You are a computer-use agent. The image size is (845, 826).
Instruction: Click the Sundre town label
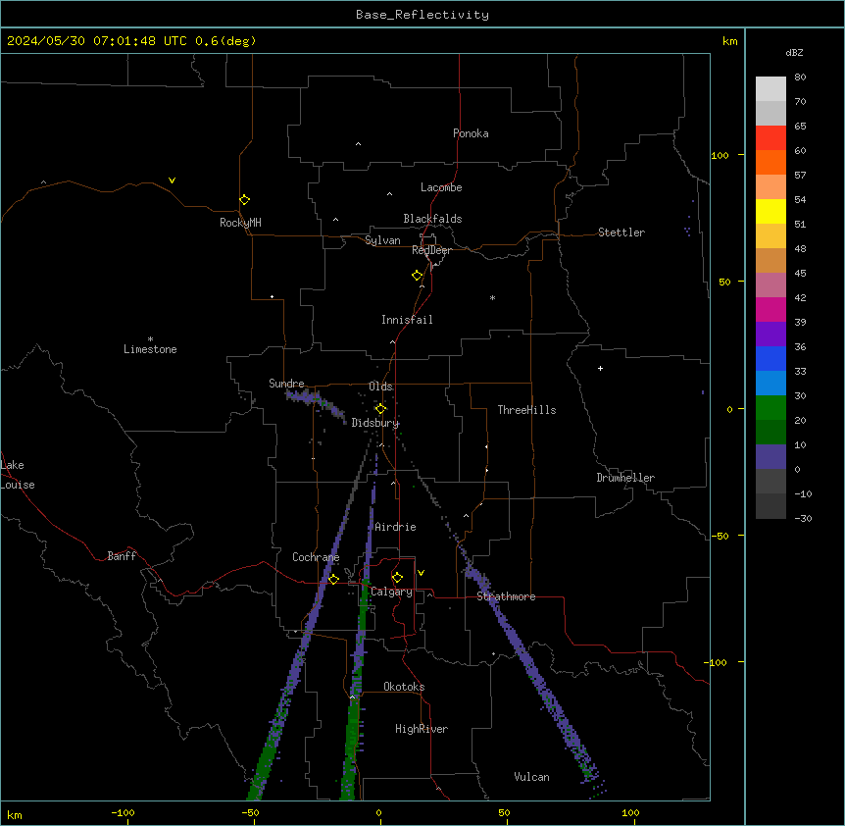[286, 384]
